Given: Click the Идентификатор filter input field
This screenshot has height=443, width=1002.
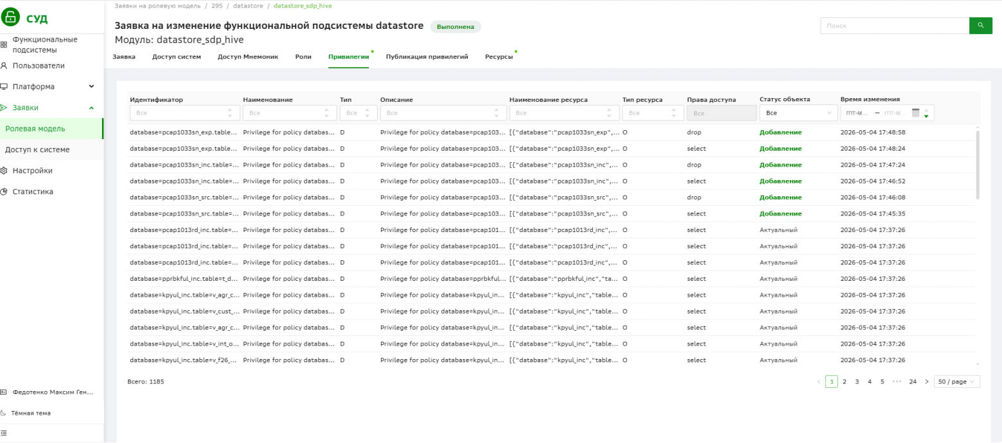Looking at the screenshot, I should [185, 113].
